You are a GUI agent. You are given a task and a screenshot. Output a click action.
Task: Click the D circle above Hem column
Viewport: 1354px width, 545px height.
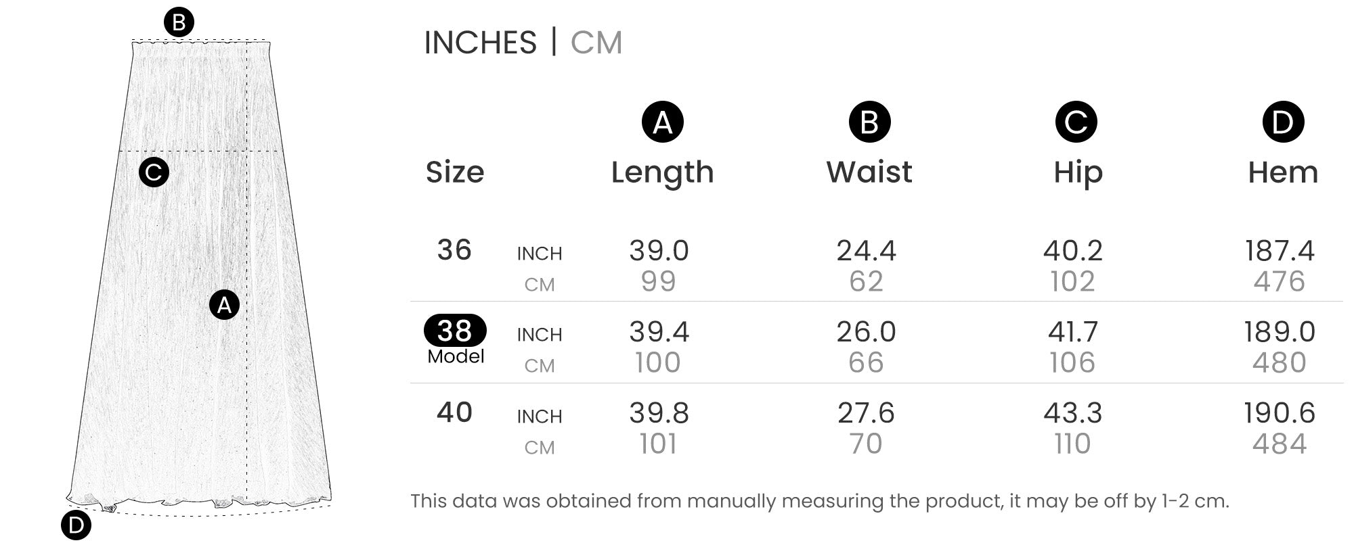[x=1283, y=122]
